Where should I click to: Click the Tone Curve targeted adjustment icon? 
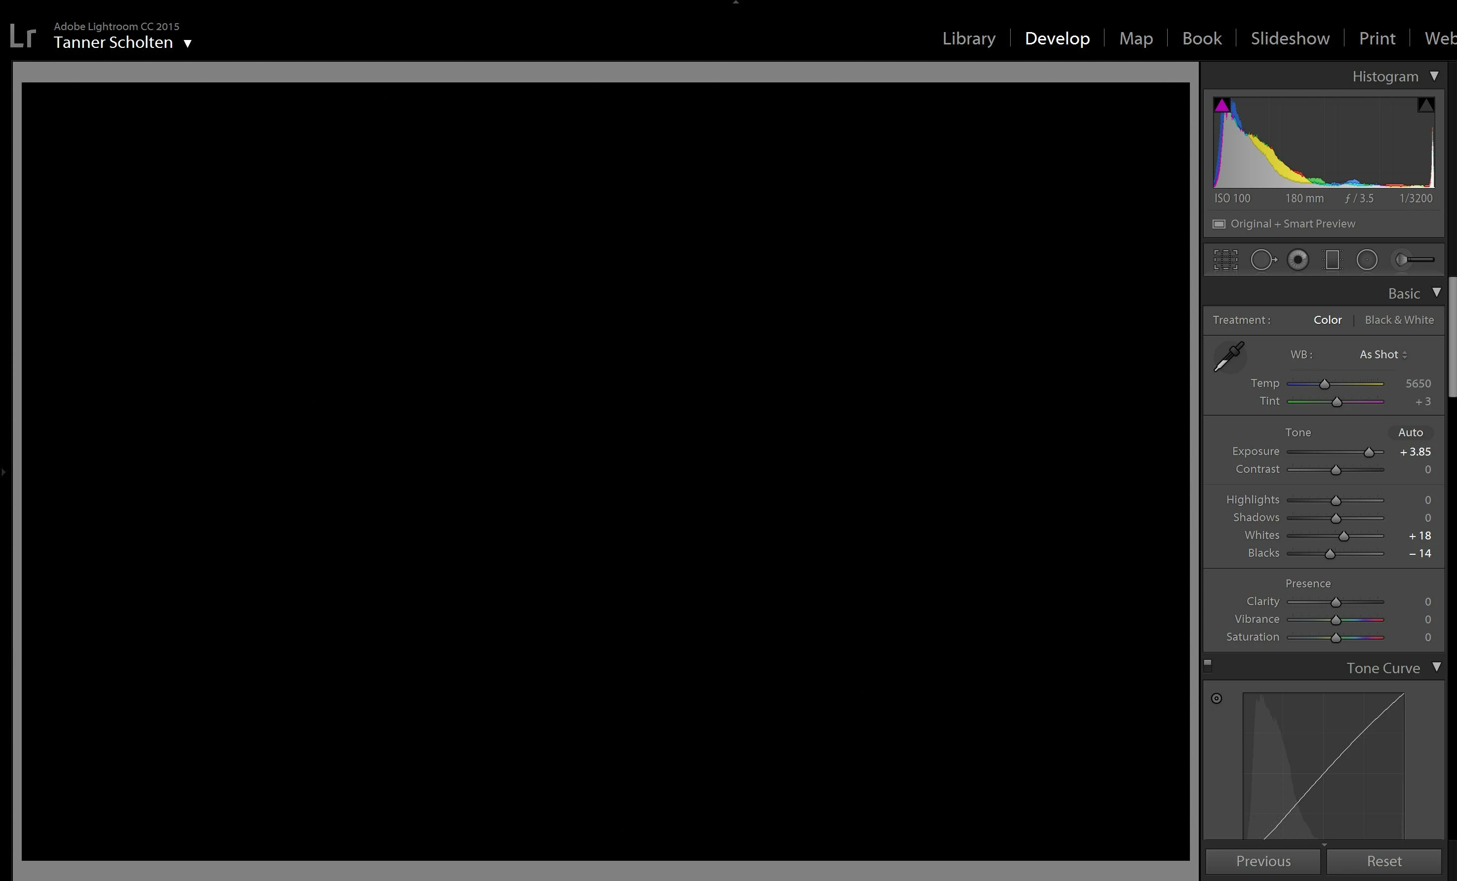point(1217,698)
